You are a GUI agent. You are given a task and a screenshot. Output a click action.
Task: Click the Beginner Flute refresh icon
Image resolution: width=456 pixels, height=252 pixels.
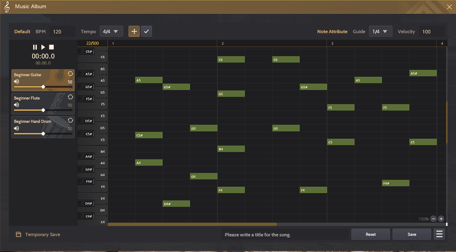(70, 97)
